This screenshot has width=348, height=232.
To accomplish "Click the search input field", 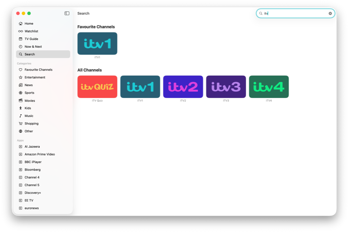I will 296,13.
